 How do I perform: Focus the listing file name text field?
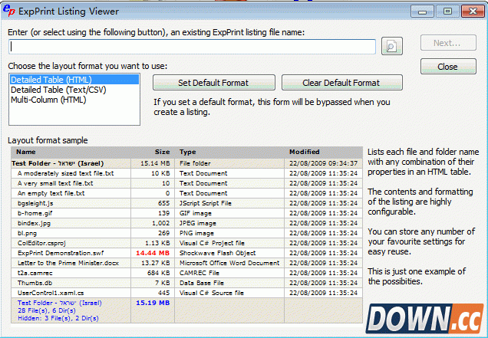click(x=192, y=47)
